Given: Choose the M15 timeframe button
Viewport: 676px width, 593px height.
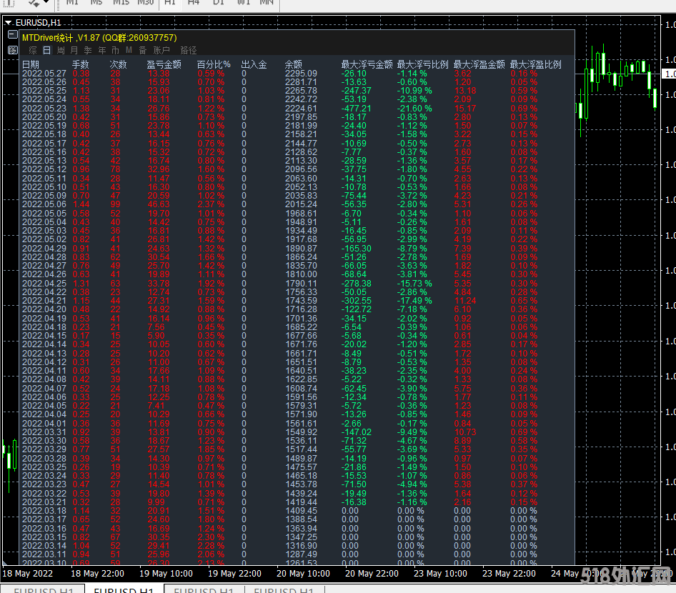Looking at the screenshot, I should coord(121,3).
